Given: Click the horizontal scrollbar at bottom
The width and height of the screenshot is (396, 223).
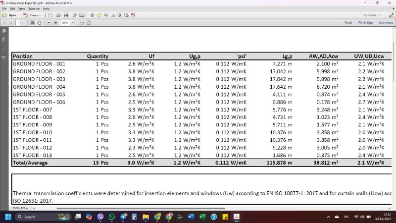Looking at the screenshot, I should click(x=148, y=208).
